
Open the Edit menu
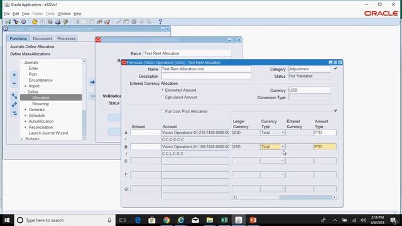coord(16,14)
